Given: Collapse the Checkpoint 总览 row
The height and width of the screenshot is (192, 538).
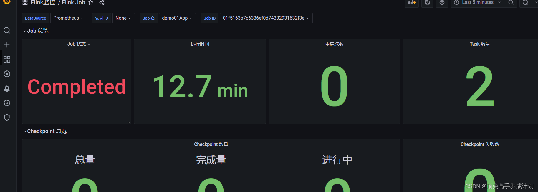Looking at the screenshot, I should point(45,131).
